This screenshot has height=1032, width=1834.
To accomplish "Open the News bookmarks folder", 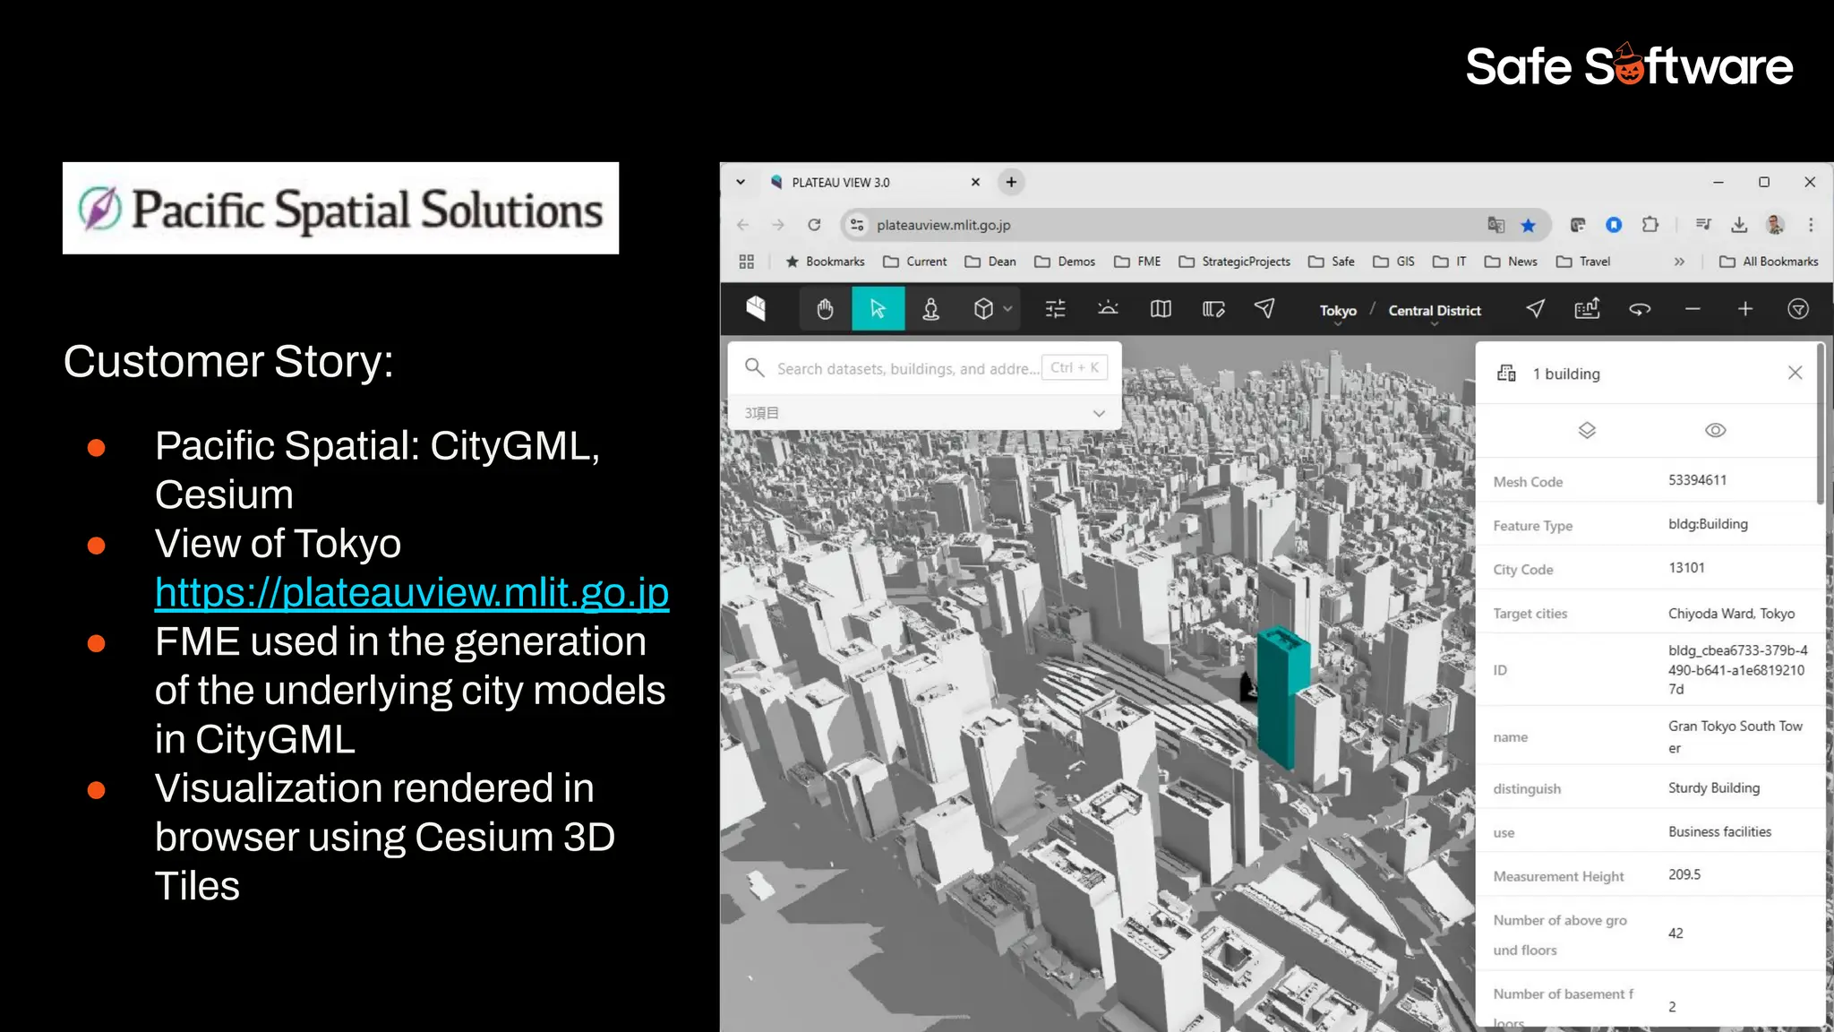I will pos(1512,262).
